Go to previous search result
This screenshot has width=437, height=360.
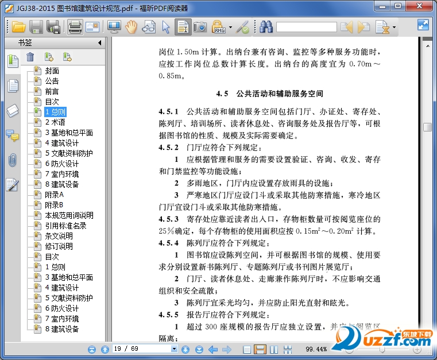pos(347,28)
